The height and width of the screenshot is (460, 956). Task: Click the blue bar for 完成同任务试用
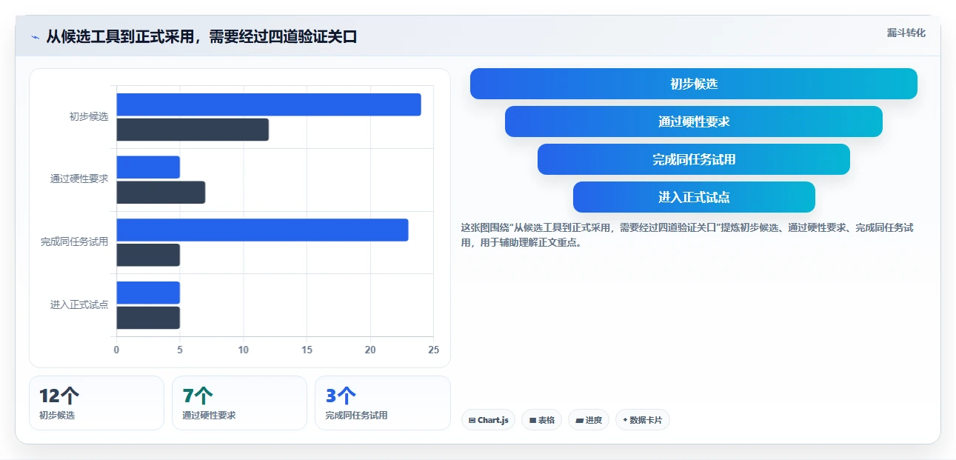[x=262, y=230]
